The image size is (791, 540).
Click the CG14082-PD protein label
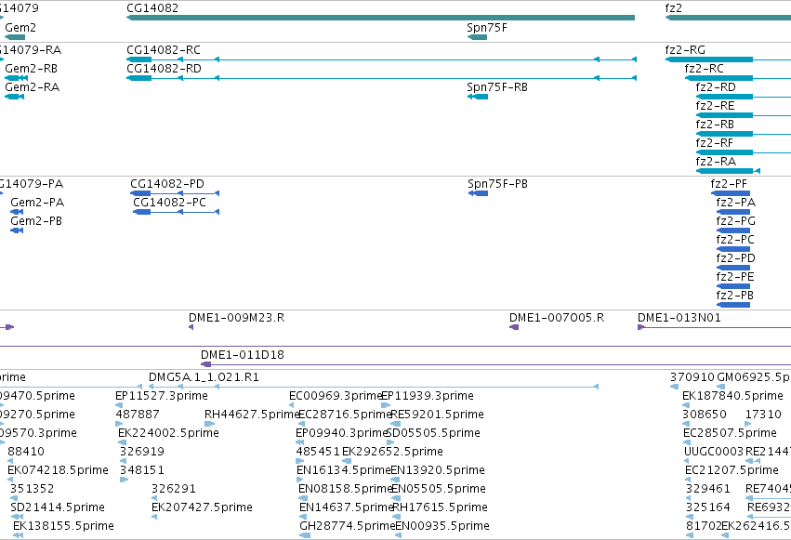pos(167,184)
